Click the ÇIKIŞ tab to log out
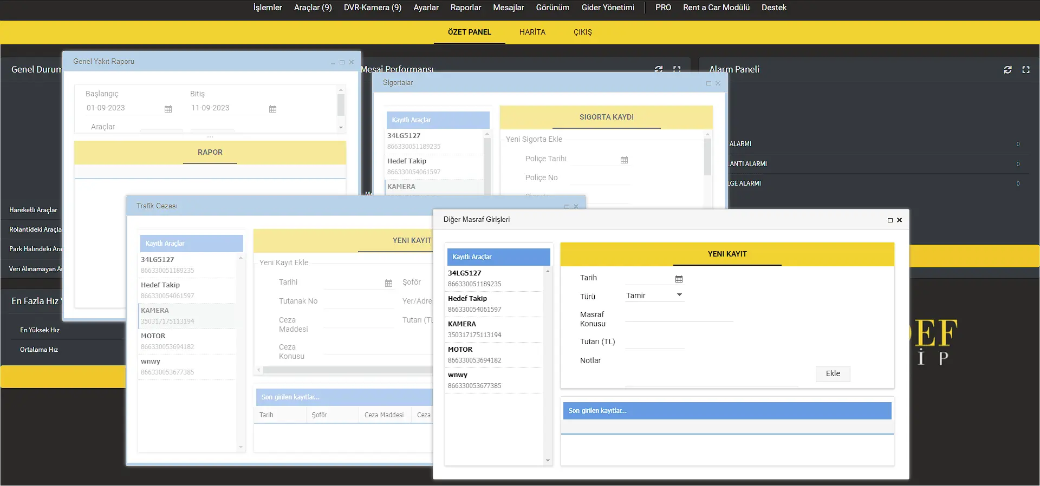The image size is (1040, 486). point(583,32)
